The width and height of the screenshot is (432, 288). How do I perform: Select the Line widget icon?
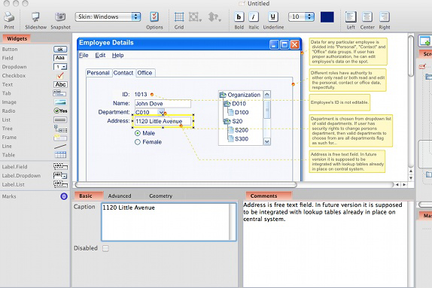[x=60, y=146]
